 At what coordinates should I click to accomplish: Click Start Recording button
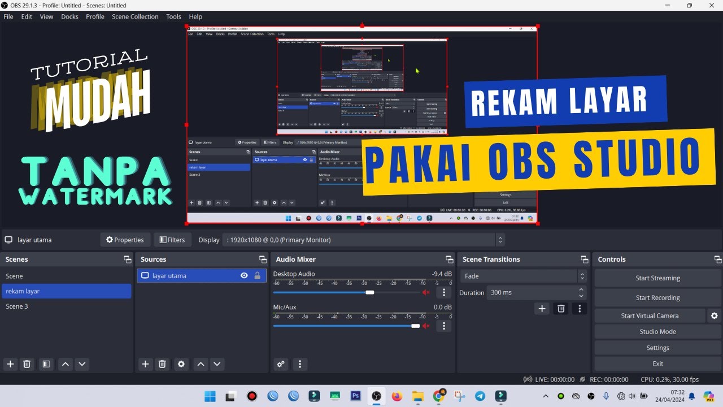tap(657, 297)
